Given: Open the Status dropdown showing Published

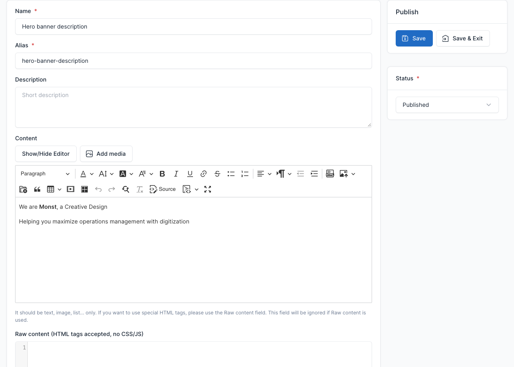Looking at the screenshot, I should click(447, 105).
